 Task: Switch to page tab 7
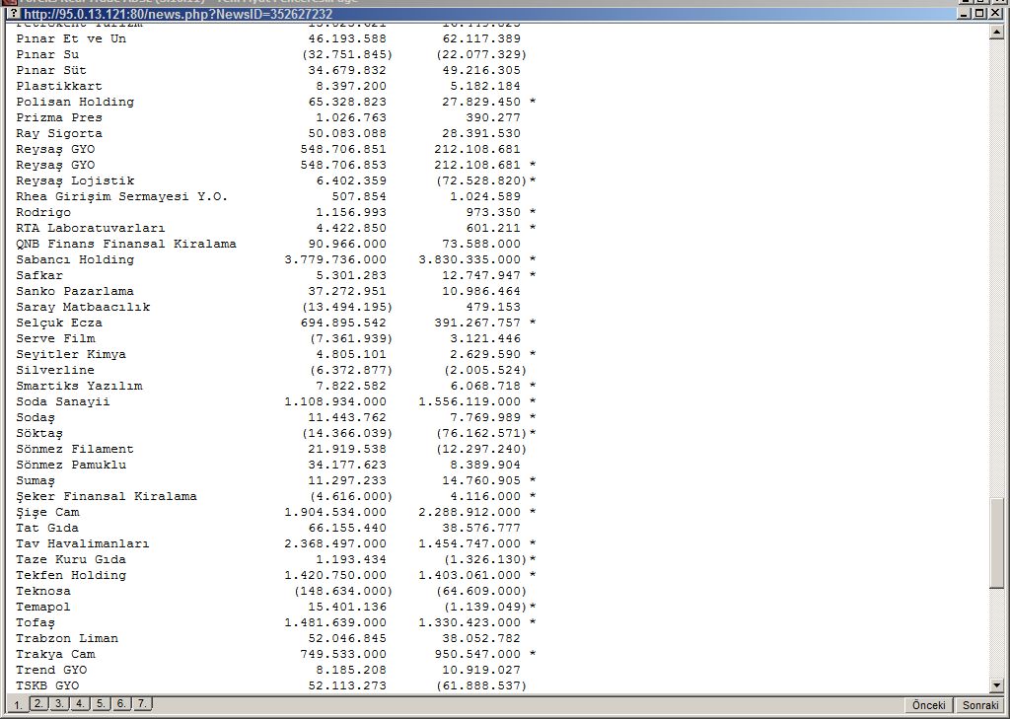tap(142, 703)
